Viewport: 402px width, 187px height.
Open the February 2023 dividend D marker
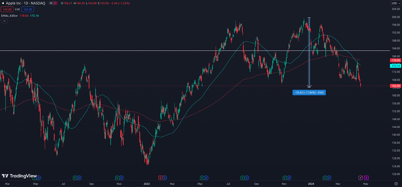(165, 178)
